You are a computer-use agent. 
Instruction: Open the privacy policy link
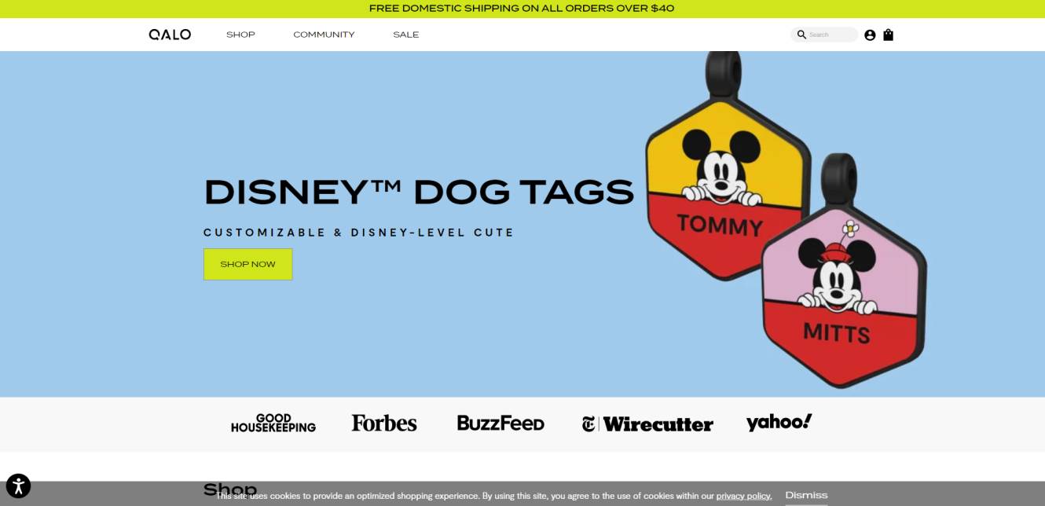click(744, 496)
